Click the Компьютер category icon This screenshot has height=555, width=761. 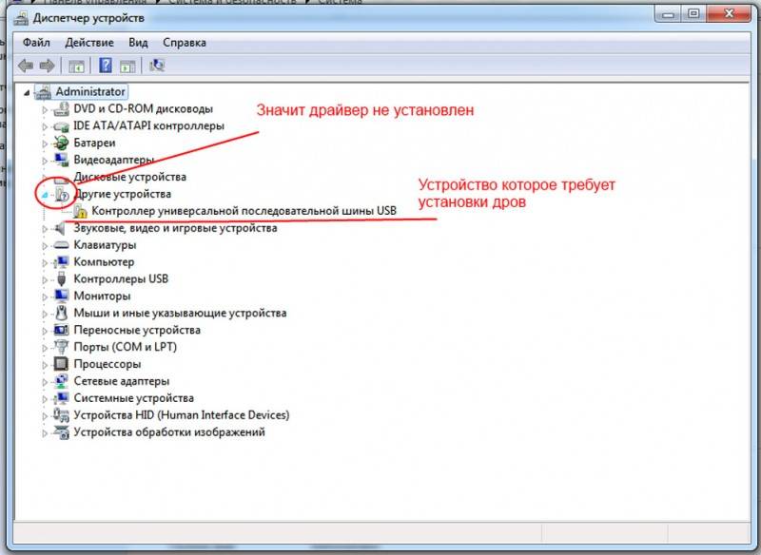[x=61, y=262]
